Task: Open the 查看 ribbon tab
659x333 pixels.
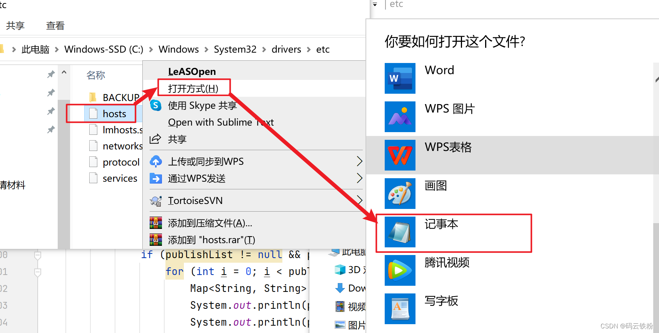Action: [55, 26]
